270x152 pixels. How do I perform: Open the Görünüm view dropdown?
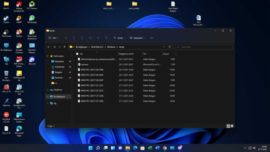click(x=137, y=38)
